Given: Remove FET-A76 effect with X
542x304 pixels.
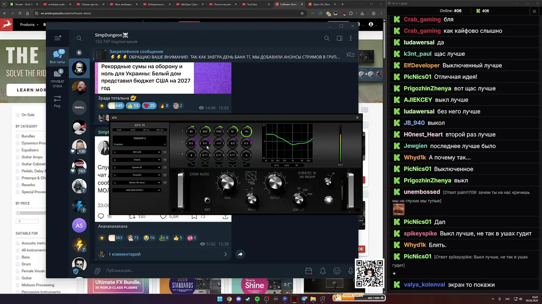Looking at the screenshot, I should click(115, 152).
